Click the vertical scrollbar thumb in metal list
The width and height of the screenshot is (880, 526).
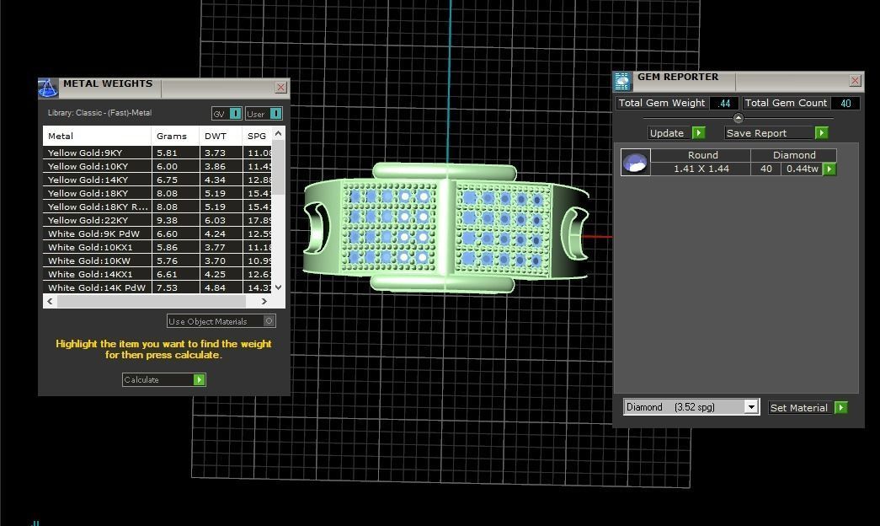tap(278, 167)
